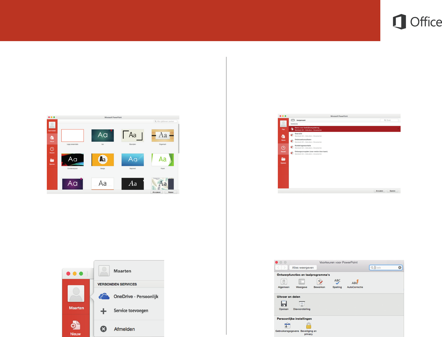Image resolution: width=442 pixels, height=337 pixels.
Task: Click the pin icon on selected Demo row
Action: 398,129
